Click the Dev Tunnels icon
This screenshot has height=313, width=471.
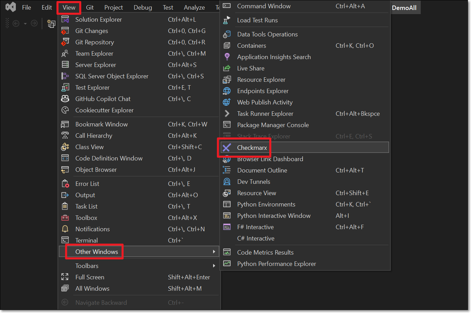point(227,182)
